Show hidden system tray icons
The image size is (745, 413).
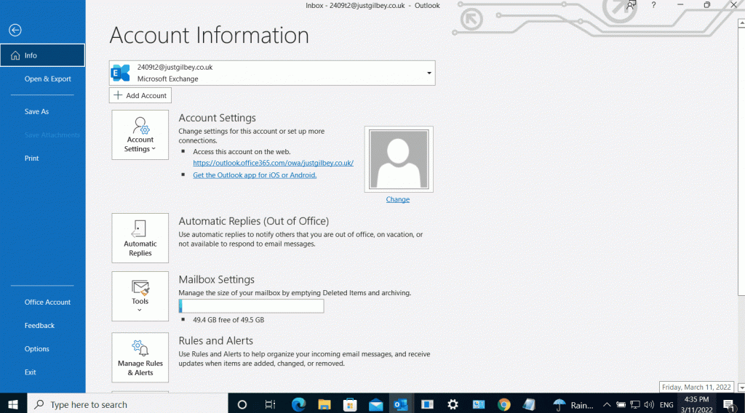(607, 405)
